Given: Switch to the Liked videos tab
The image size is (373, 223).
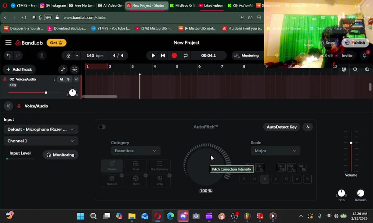Looking at the screenshot, I should (x=211, y=5).
